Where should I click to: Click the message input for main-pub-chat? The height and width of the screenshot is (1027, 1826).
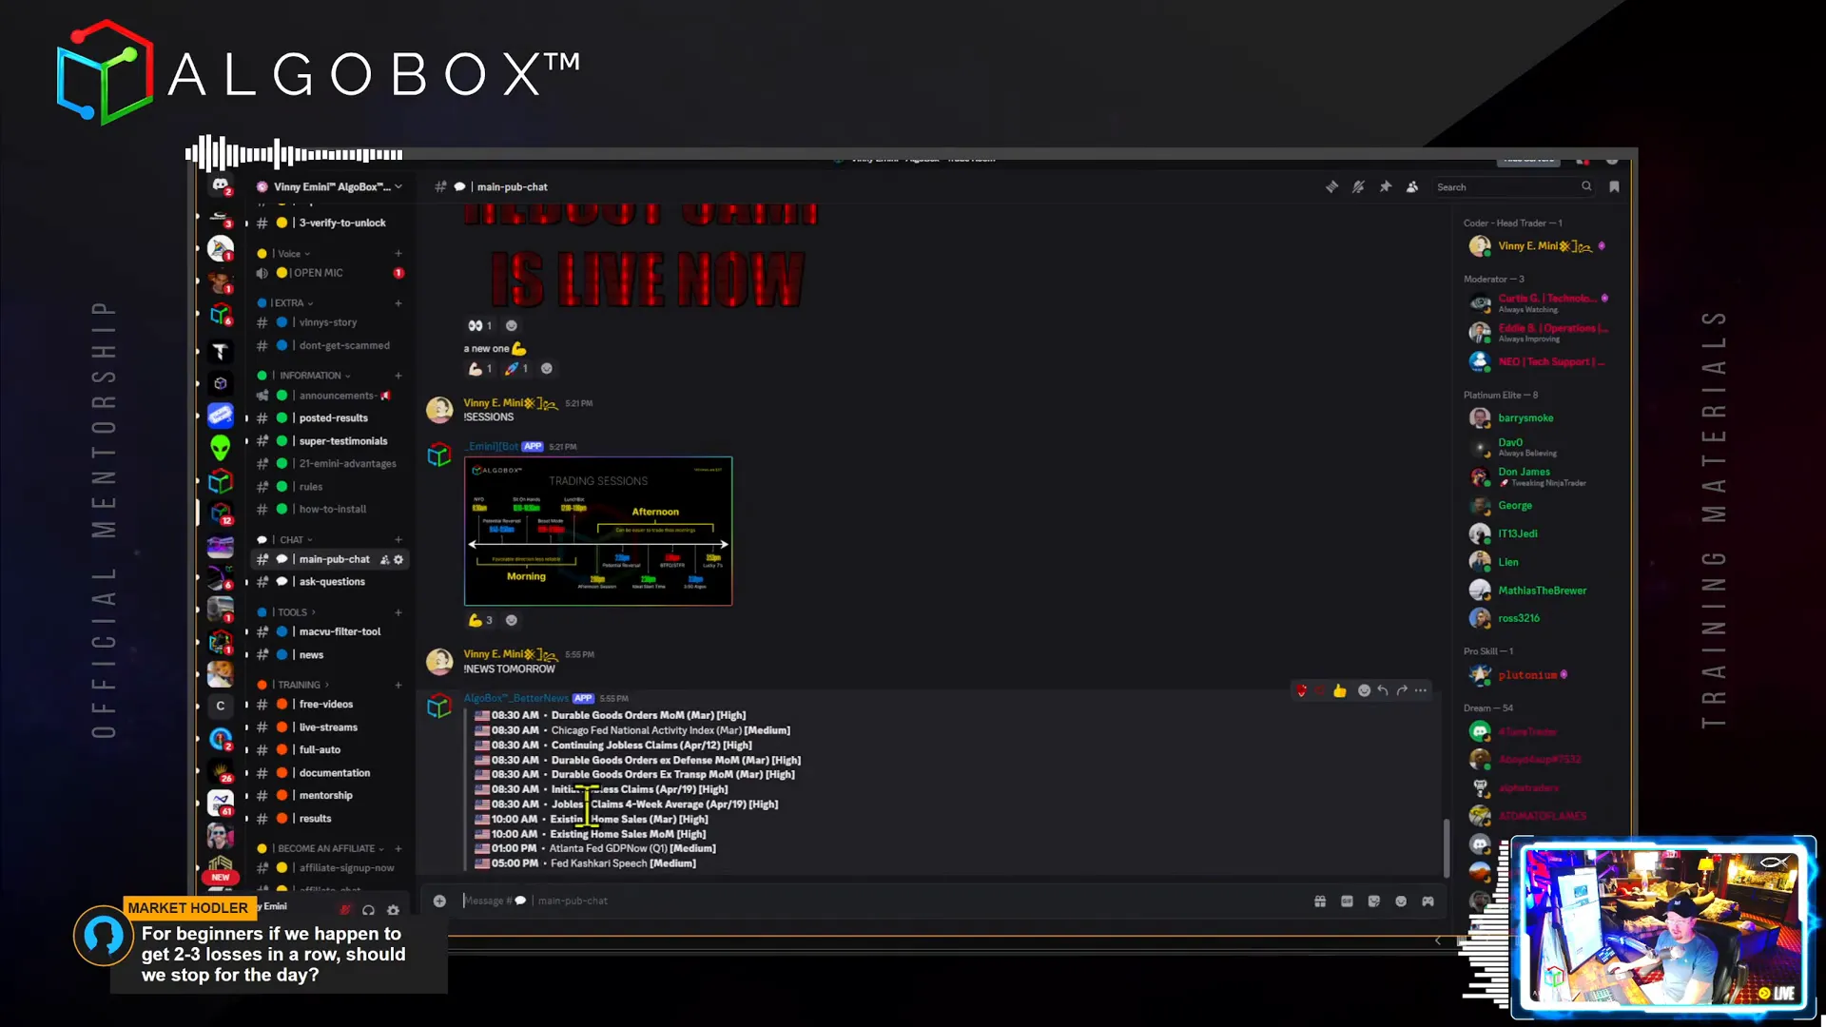coord(880,901)
